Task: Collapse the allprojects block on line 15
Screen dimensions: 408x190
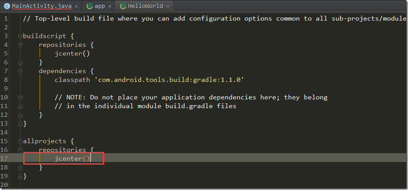Action: pos(20,141)
